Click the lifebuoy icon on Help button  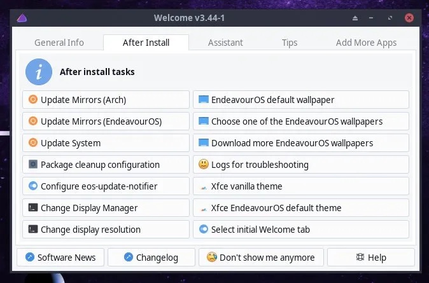click(x=360, y=258)
